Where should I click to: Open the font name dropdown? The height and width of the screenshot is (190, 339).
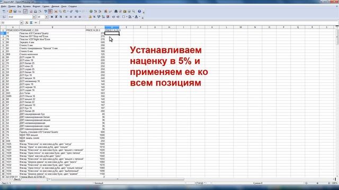tap(34, 17)
